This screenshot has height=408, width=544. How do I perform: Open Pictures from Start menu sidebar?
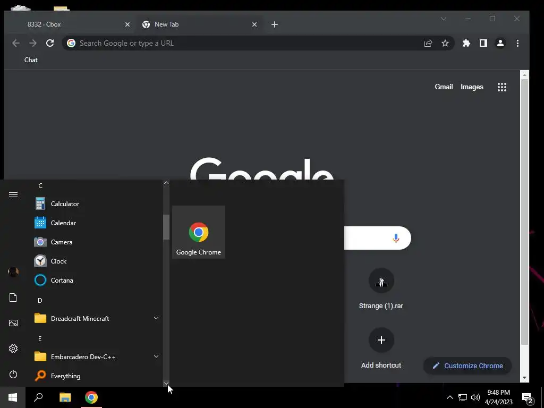(x=13, y=323)
